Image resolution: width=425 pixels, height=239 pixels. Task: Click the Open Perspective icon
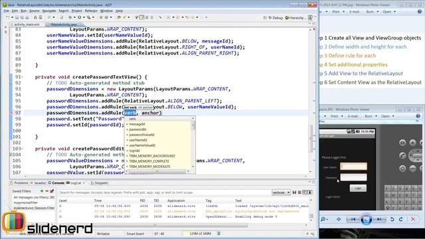265,18
